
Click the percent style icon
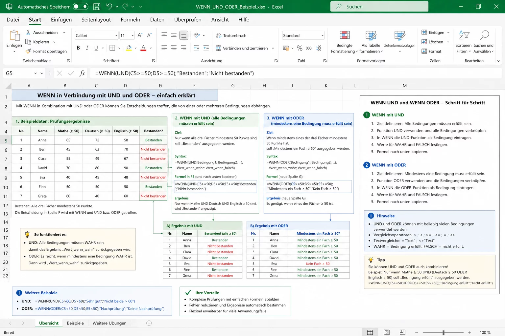300,48
